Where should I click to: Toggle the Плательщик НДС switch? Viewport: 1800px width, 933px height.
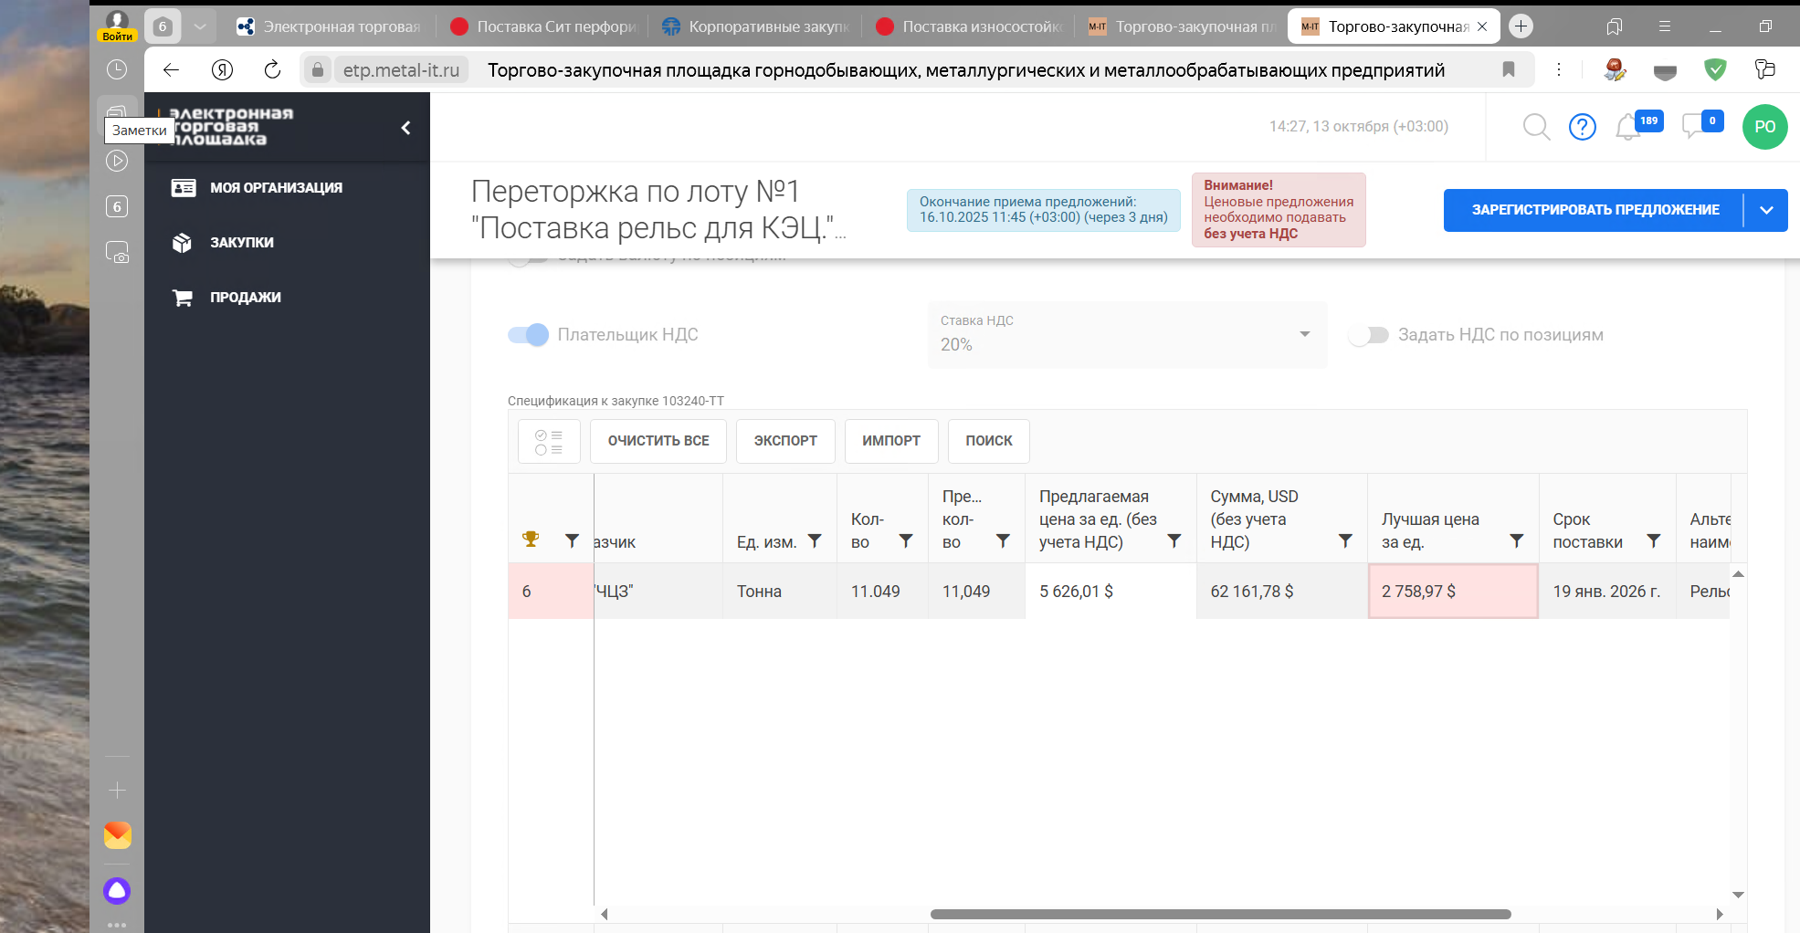(x=528, y=335)
